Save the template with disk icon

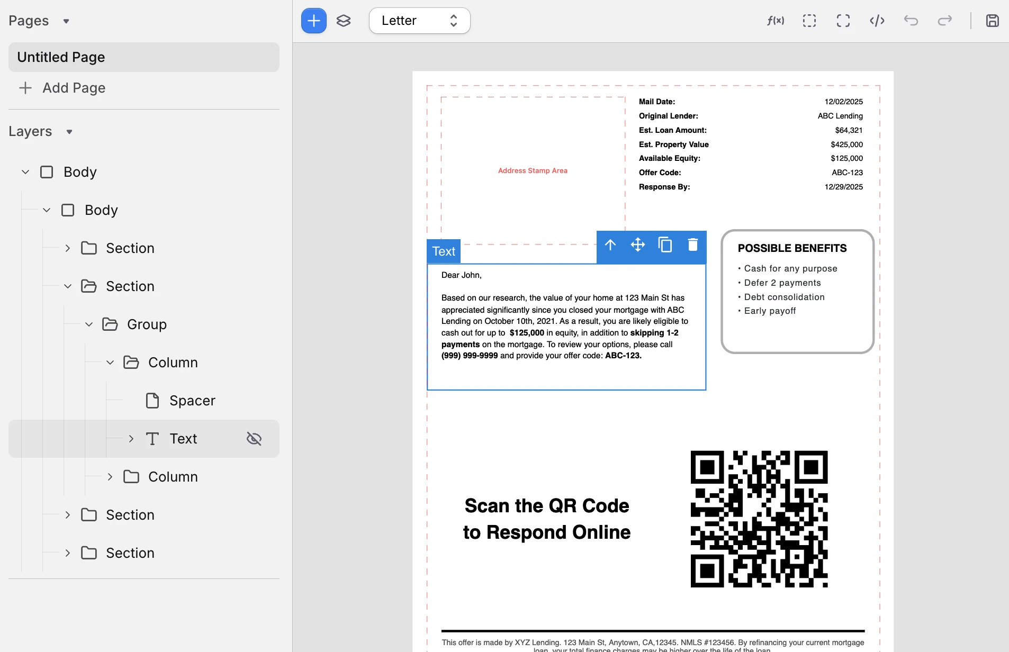992,21
